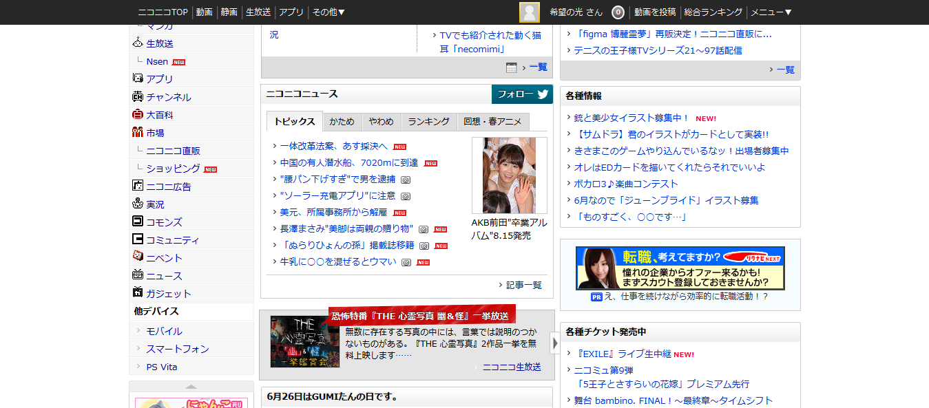This screenshot has width=929, height=408.
Task: Open ボカロ3♪楽曲コンテスト link
Action: pos(626,184)
